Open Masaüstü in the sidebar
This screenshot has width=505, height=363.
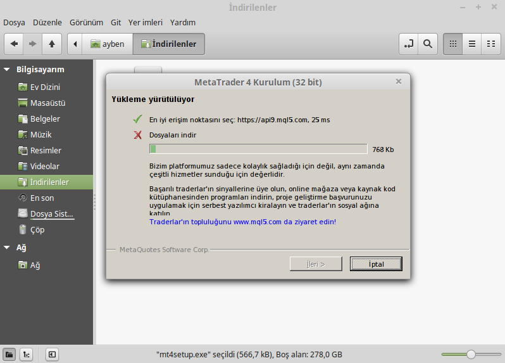click(46, 103)
